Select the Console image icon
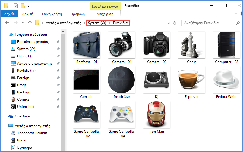 [x=87, y=80]
